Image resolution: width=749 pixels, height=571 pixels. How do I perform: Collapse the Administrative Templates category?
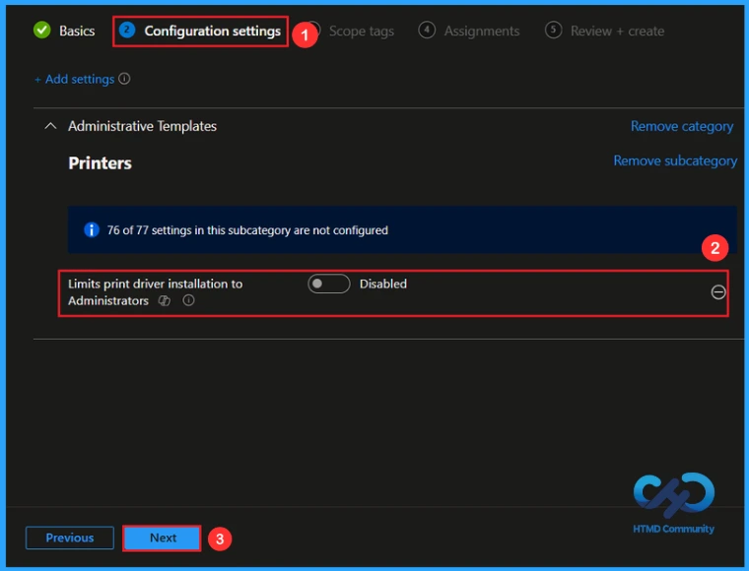50,126
